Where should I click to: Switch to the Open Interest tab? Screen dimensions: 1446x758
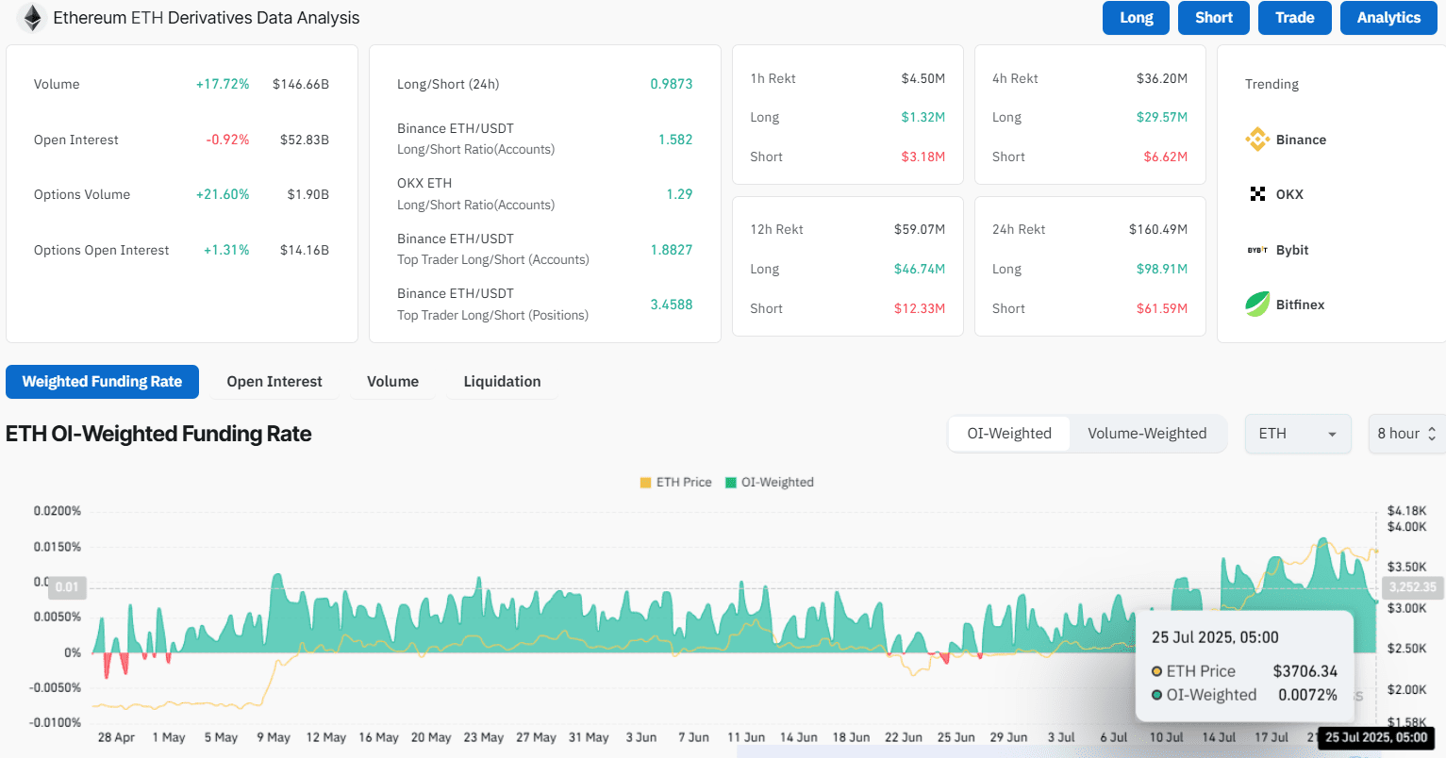(274, 382)
